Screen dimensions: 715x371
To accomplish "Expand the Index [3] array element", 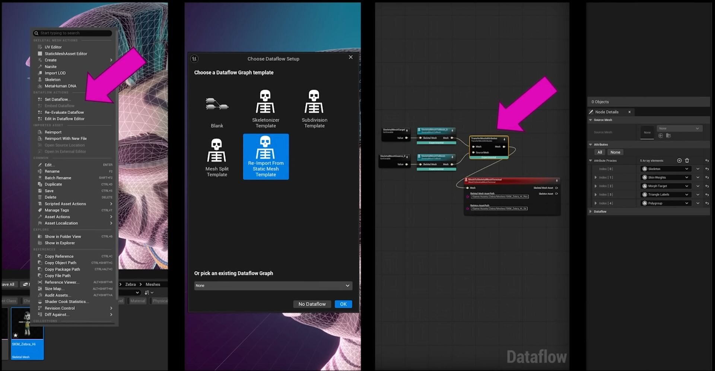I will (x=595, y=195).
